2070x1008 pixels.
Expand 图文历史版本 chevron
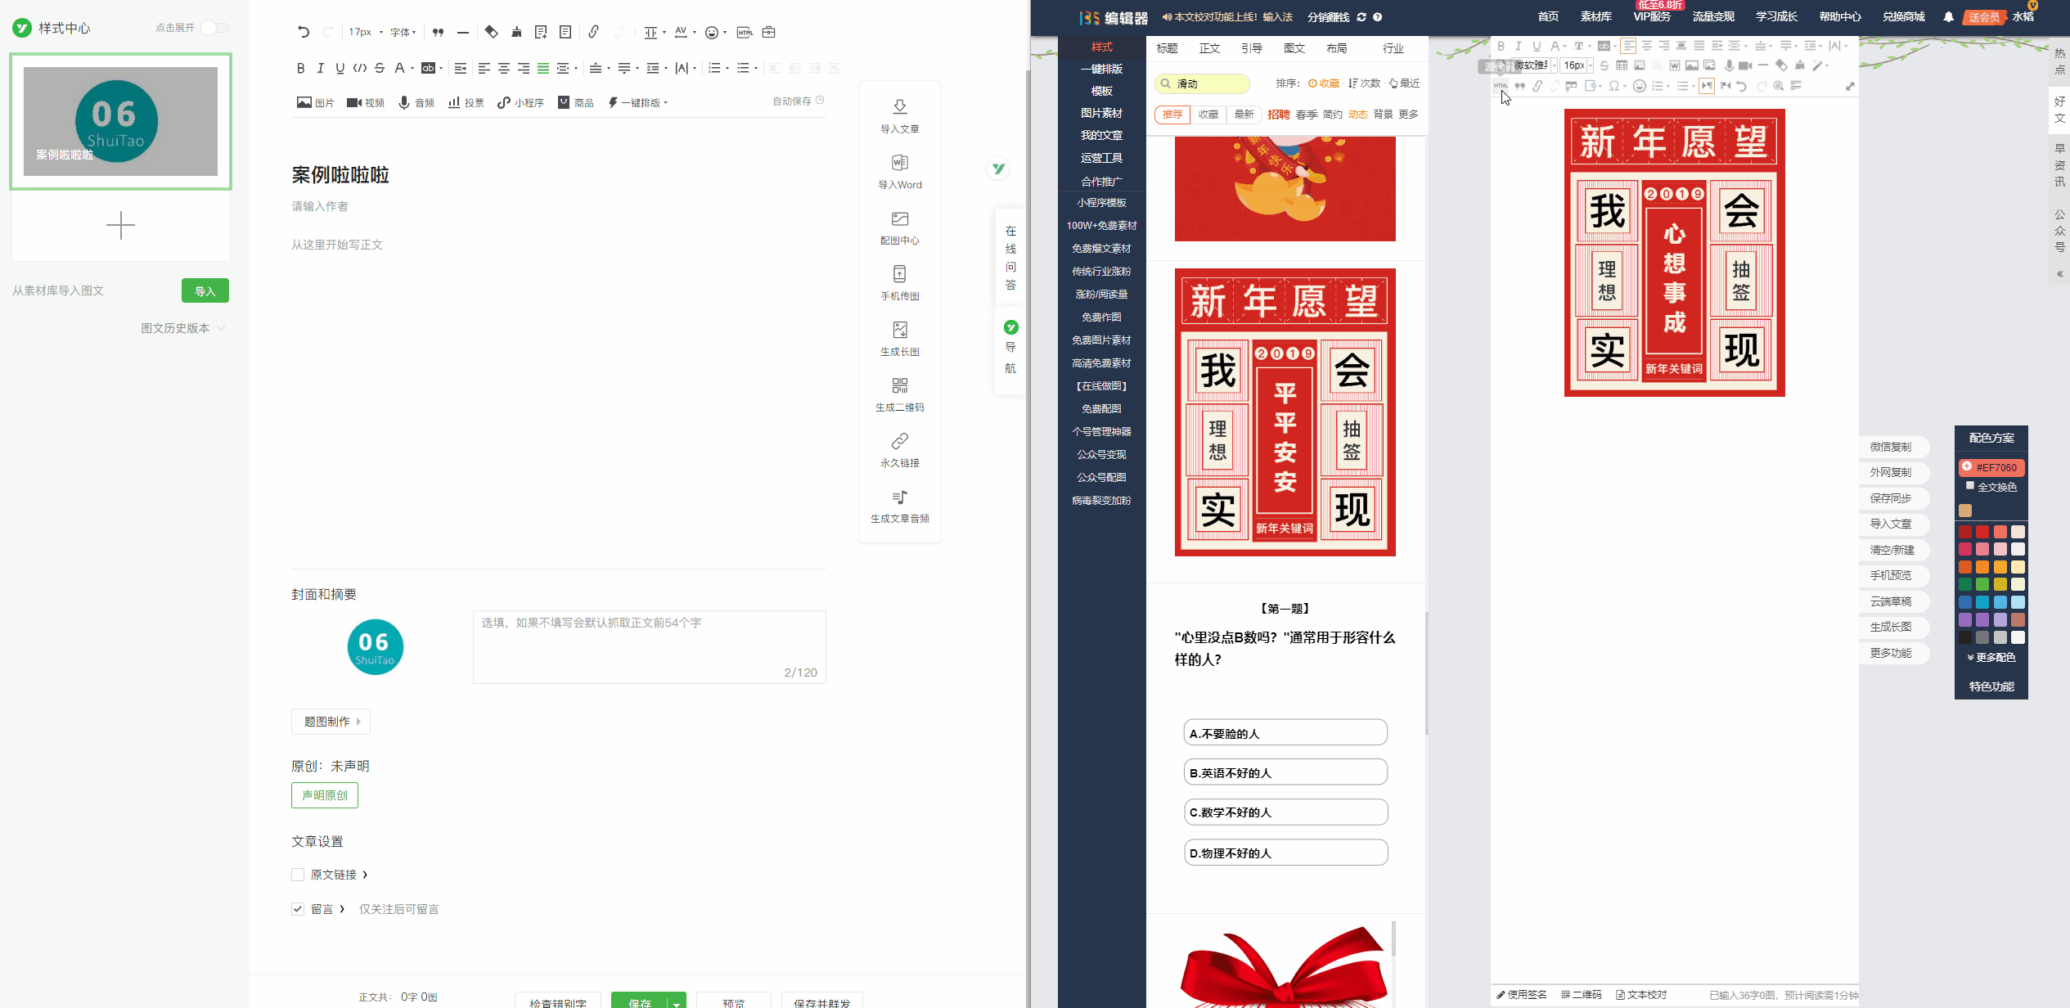point(221,328)
